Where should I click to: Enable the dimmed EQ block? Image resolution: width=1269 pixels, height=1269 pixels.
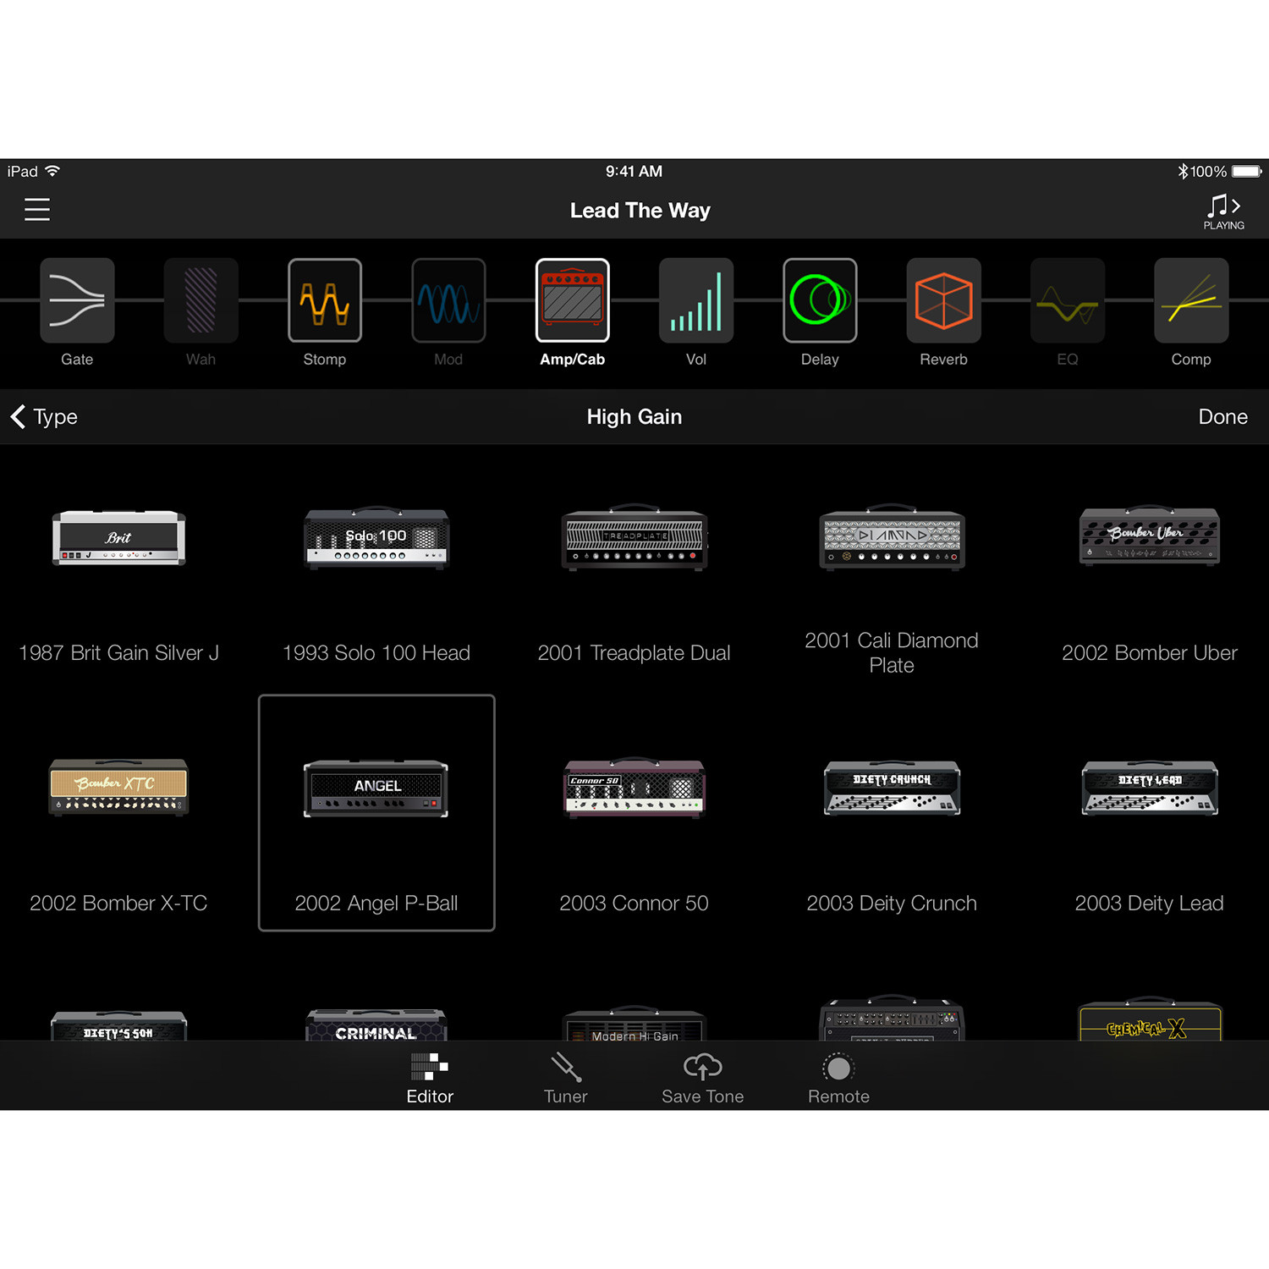pyautogui.click(x=1067, y=300)
